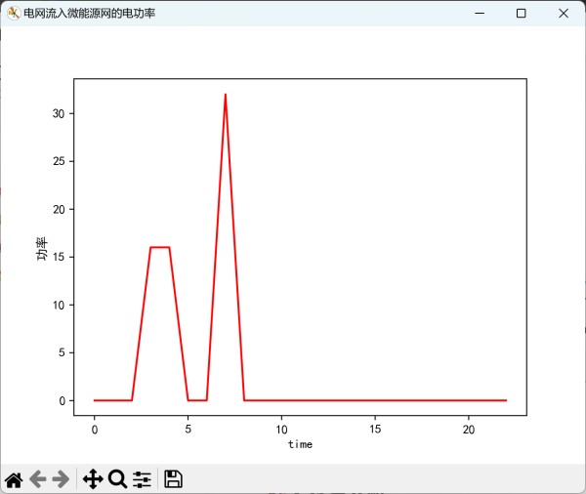Click the x-axis label "time"
This screenshot has width=586, height=494.
(x=300, y=444)
